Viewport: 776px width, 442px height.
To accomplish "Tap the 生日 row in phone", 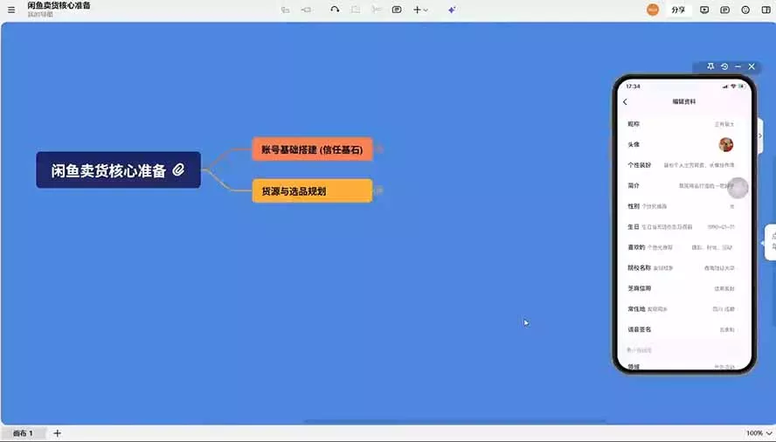I will (684, 227).
